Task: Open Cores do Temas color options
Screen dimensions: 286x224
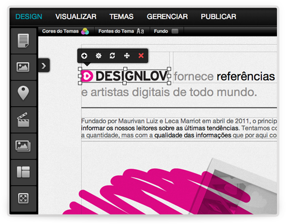Action: 66,31
